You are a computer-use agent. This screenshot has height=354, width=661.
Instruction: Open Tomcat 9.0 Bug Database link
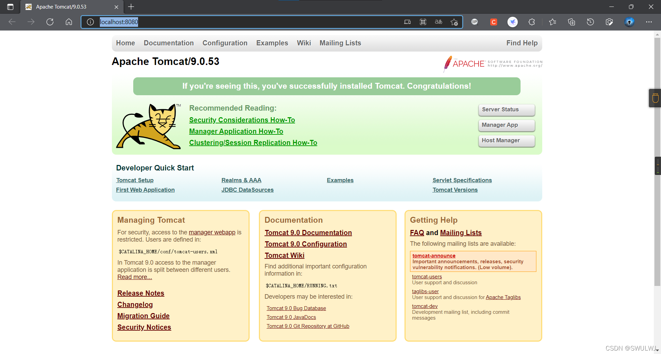(296, 308)
